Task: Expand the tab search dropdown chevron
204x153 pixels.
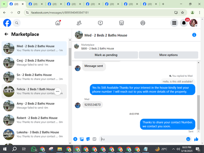Action: [x=4, y=4]
